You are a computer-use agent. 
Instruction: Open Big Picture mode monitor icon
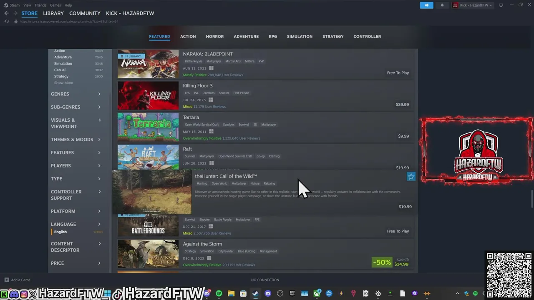click(x=501, y=5)
